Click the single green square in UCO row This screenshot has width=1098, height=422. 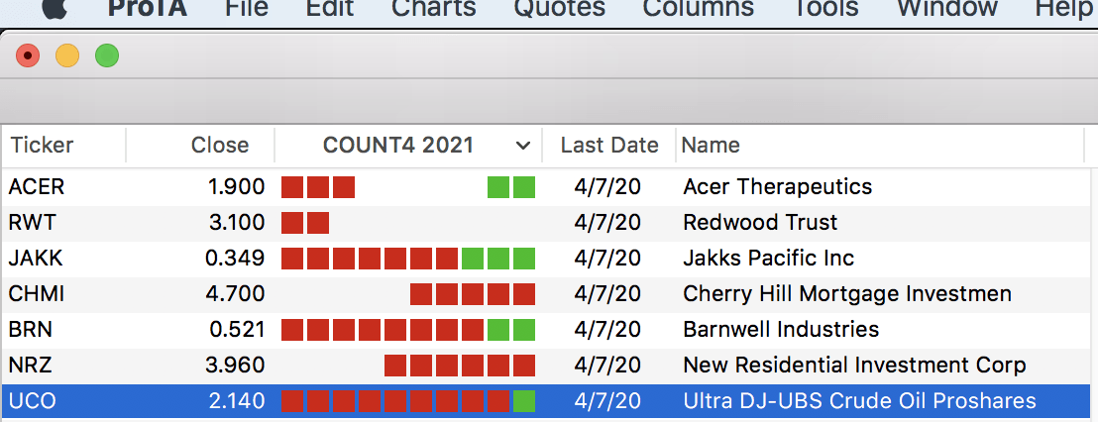(524, 401)
